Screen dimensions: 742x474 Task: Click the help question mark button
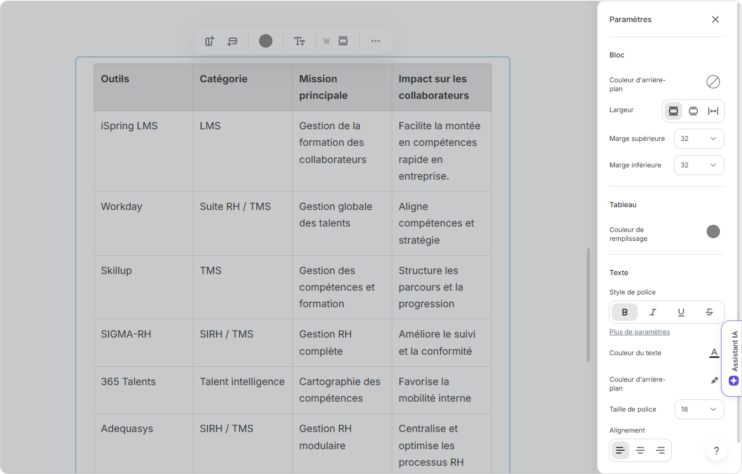(x=717, y=451)
